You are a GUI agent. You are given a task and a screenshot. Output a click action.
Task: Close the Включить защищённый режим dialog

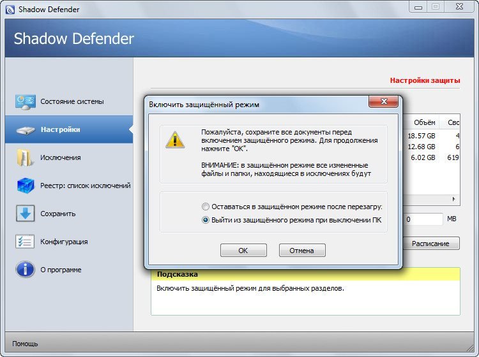coord(384,101)
